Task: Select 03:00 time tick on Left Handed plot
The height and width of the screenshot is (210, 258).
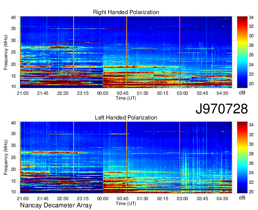Action: 182,199
